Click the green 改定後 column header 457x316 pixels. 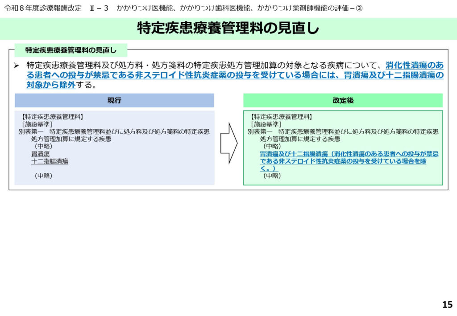343,101
